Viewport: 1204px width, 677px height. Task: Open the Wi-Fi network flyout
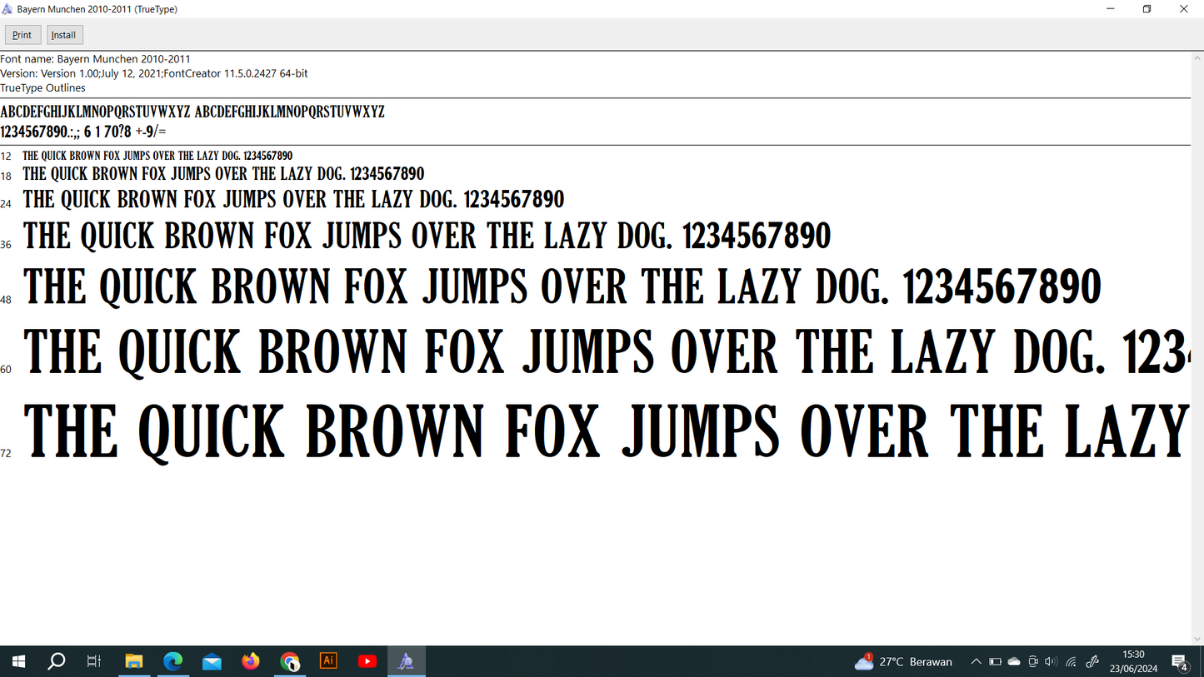tap(1072, 661)
